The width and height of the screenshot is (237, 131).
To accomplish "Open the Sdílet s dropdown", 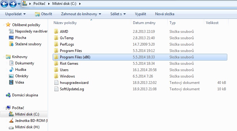I will (x=118, y=14).
